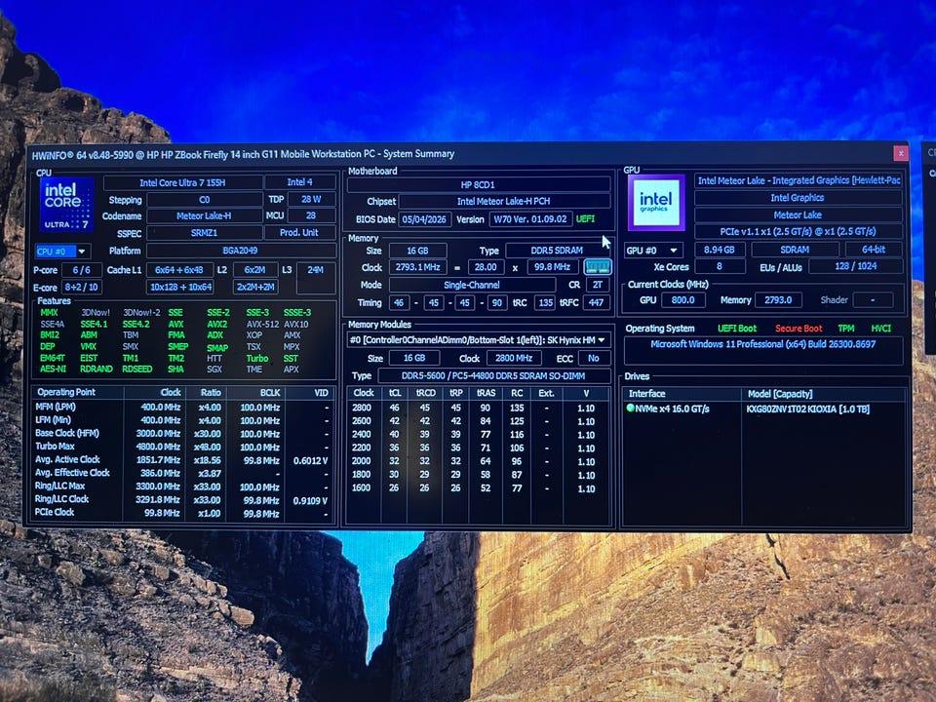Screen dimensions: 936x702
Task: Click the HVCI label
Action: 880,329
